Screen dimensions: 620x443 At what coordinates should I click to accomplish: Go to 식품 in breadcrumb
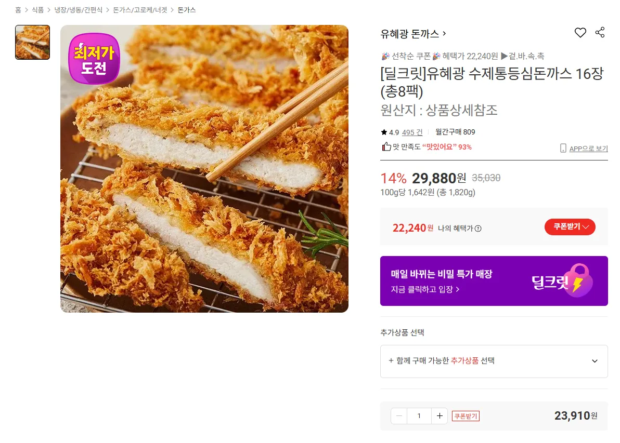pyautogui.click(x=37, y=10)
